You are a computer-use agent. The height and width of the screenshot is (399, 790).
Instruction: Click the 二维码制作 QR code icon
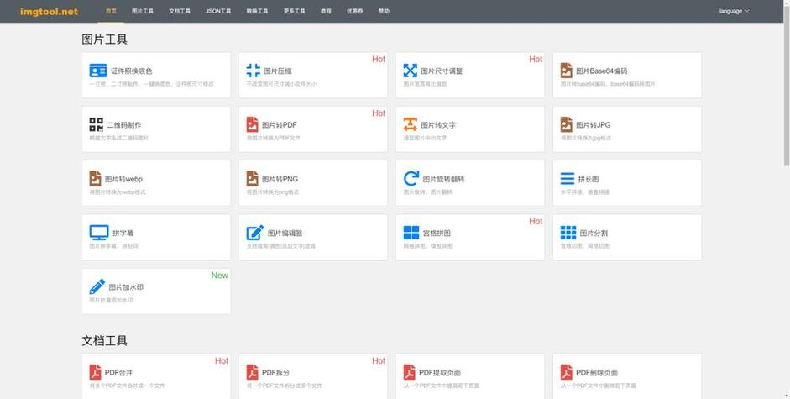click(x=97, y=124)
